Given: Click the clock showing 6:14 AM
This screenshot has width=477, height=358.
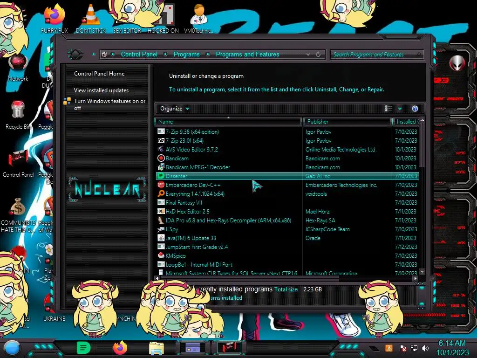Looking at the screenshot, I should 452,343.
